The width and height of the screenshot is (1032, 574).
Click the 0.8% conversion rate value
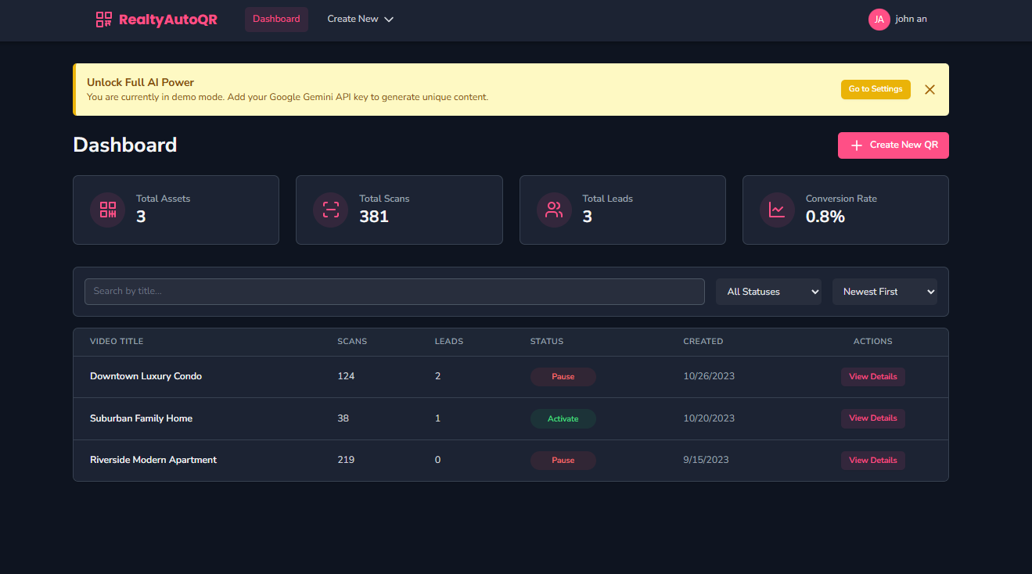[825, 217]
